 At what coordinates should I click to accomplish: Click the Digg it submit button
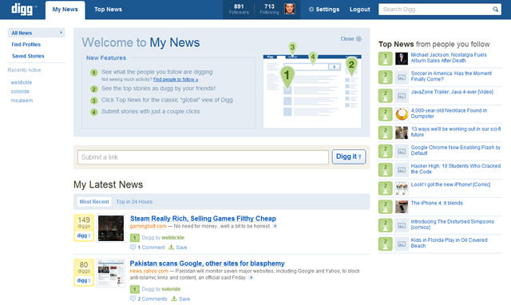point(349,156)
